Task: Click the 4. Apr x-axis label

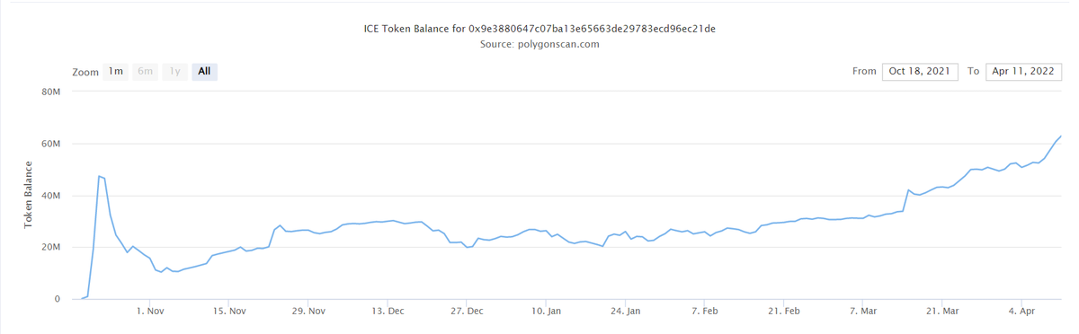Action: [x=1021, y=311]
